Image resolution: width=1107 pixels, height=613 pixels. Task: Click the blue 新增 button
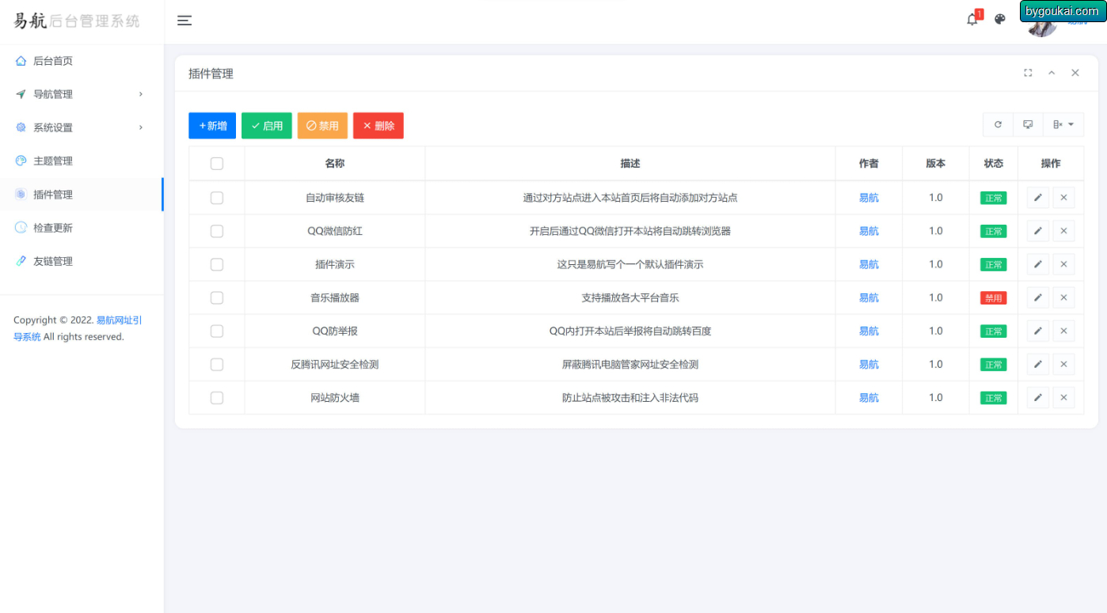tap(212, 126)
